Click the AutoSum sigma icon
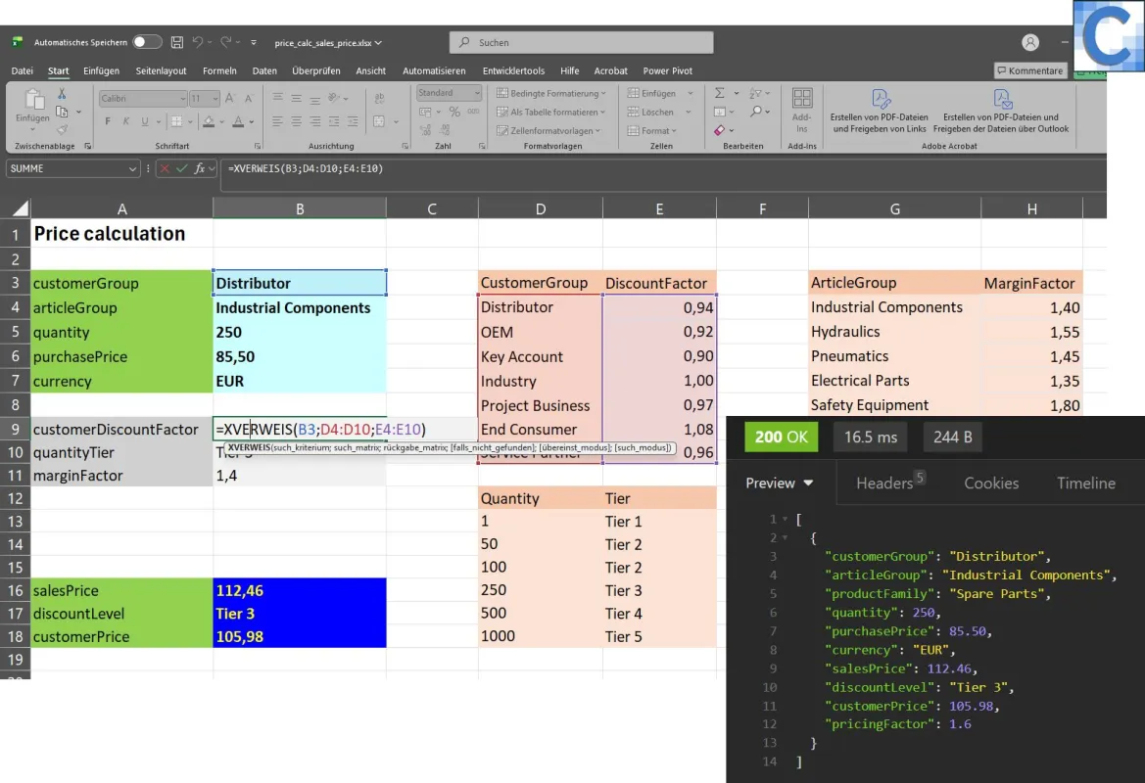Screen dimensions: 1145x783 click(719, 93)
